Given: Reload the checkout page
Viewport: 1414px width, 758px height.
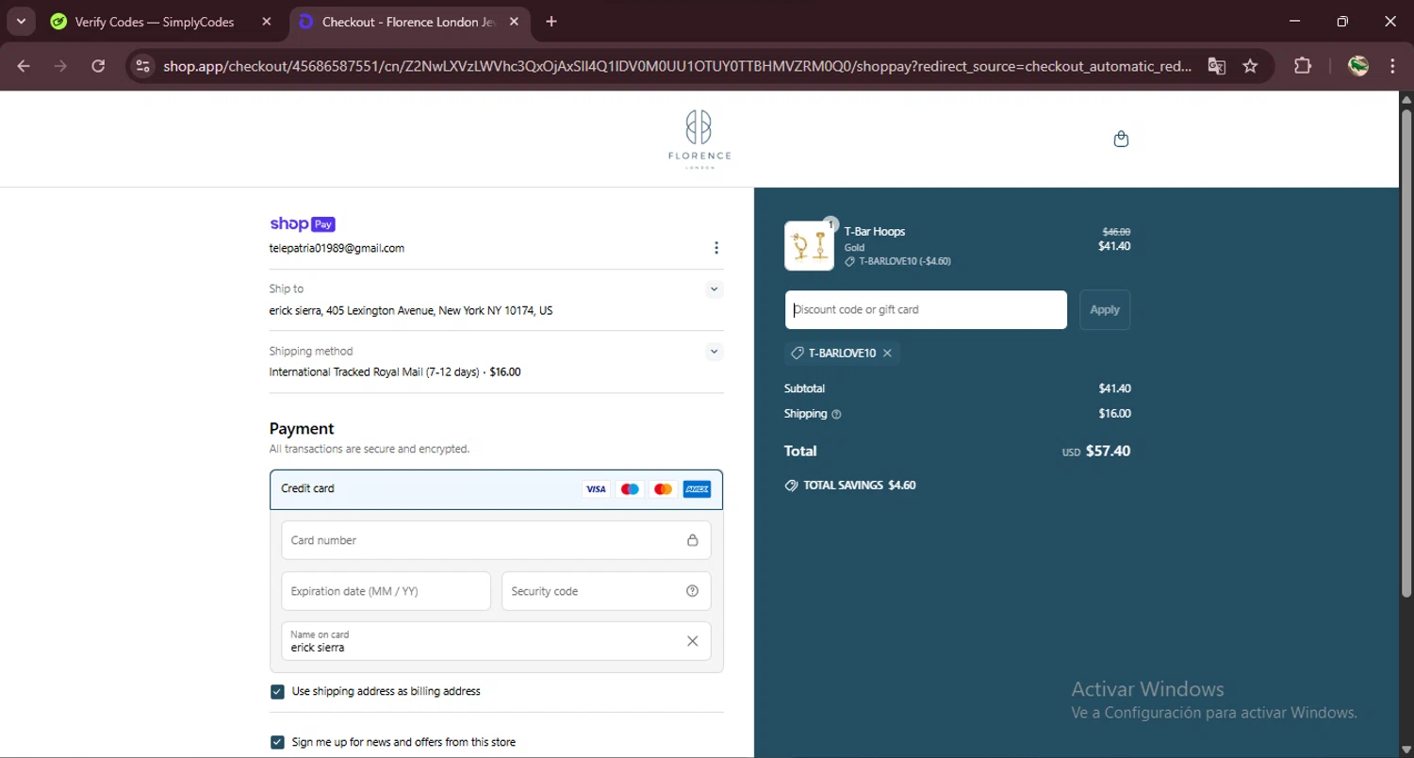Looking at the screenshot, I should click(x=98, y=66).
